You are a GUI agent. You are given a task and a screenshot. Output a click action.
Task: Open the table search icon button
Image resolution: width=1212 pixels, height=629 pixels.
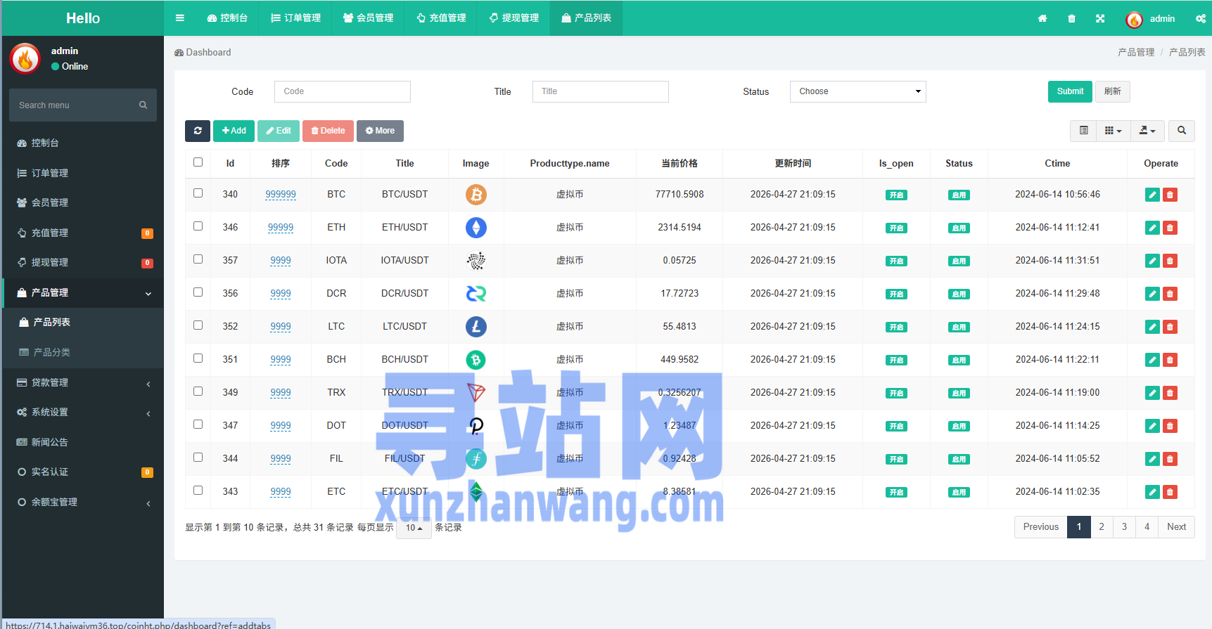tap(1182, 131)
